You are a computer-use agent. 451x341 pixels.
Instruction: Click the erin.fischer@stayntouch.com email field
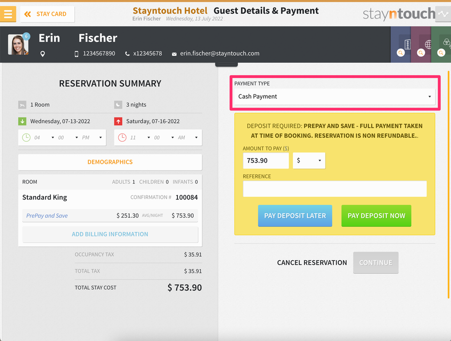click(x=220, y=53)
